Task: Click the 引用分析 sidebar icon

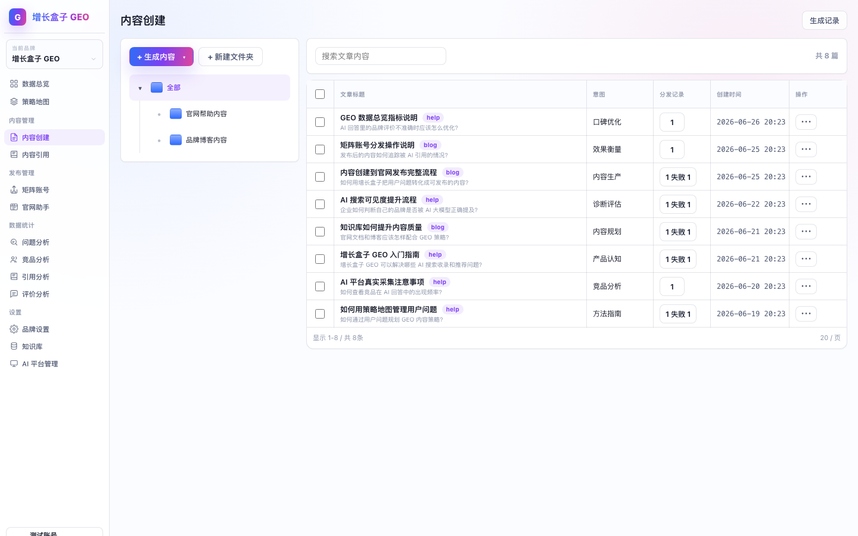Action: coord(14,277)
